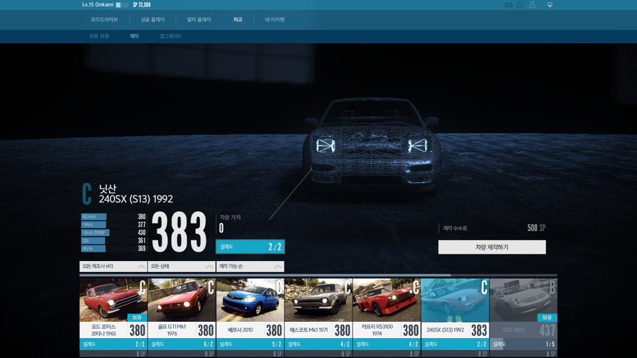Click the exclamation notification icon
This screenshot has height=358, width=637.
(x=520, y=5)
